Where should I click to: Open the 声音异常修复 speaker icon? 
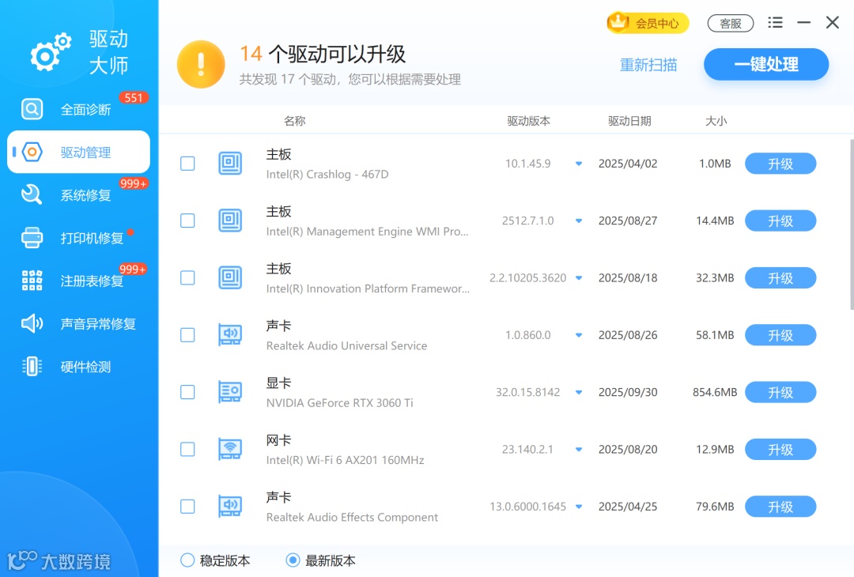tap(32, 323)
